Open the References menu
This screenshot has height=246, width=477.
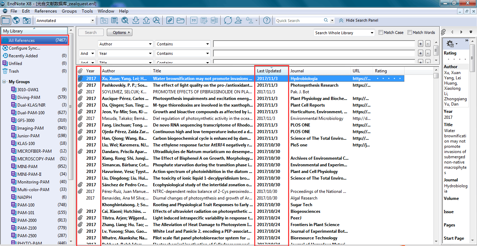[x=46, y=11]
